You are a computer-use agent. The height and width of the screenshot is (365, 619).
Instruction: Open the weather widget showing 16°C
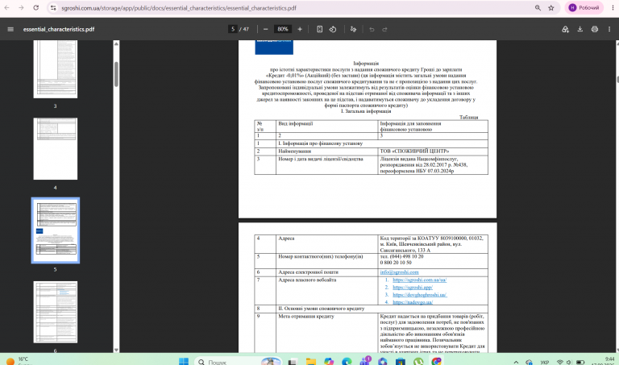[18, 361]
